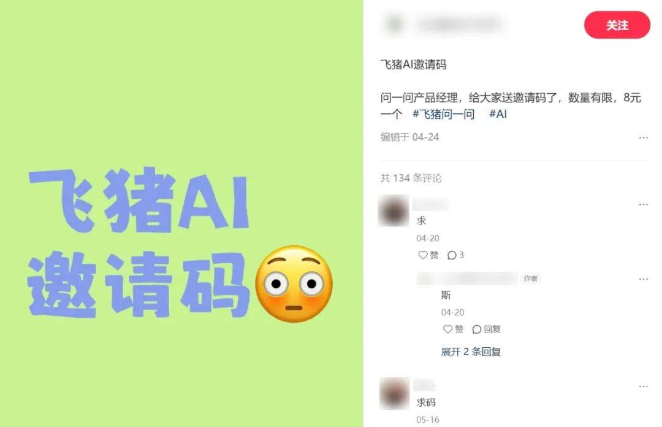The image size is (662, 427).
Task: Like the author's reply 斯
Action: tap(453, 329)
